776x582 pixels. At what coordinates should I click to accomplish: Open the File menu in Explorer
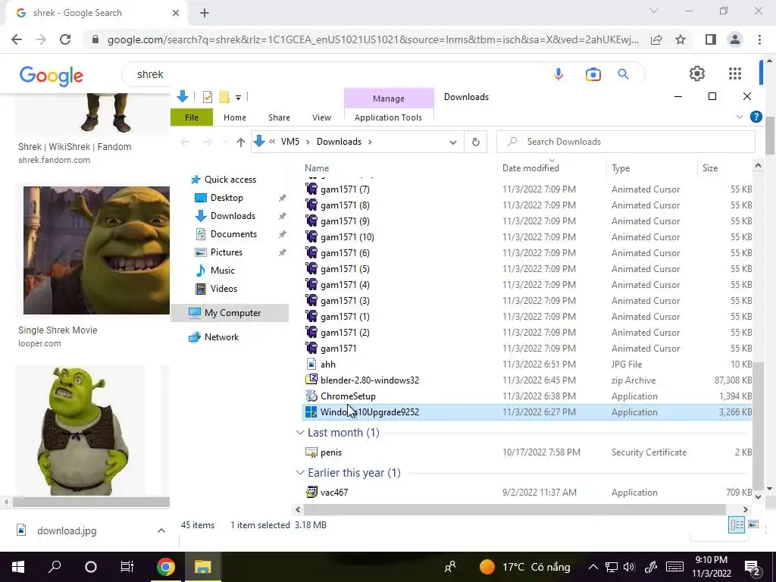192,117
